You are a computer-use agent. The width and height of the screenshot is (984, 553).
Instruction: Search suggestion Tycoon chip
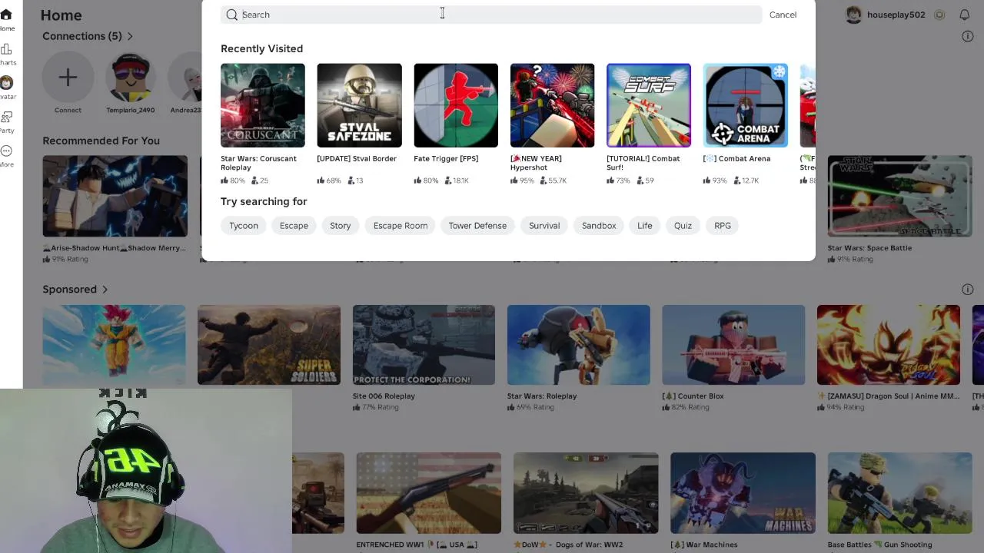(244, 226)
